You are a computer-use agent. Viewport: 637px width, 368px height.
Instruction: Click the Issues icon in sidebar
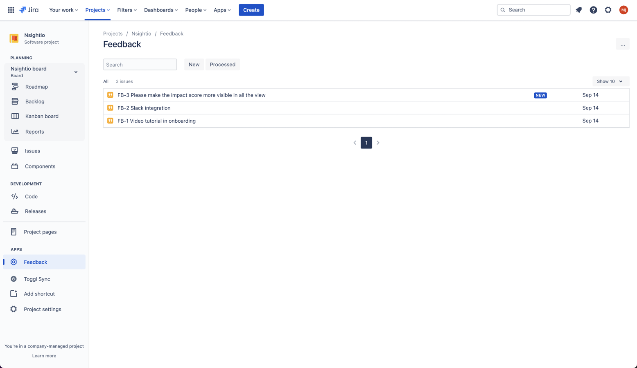[x=15, y=151]
